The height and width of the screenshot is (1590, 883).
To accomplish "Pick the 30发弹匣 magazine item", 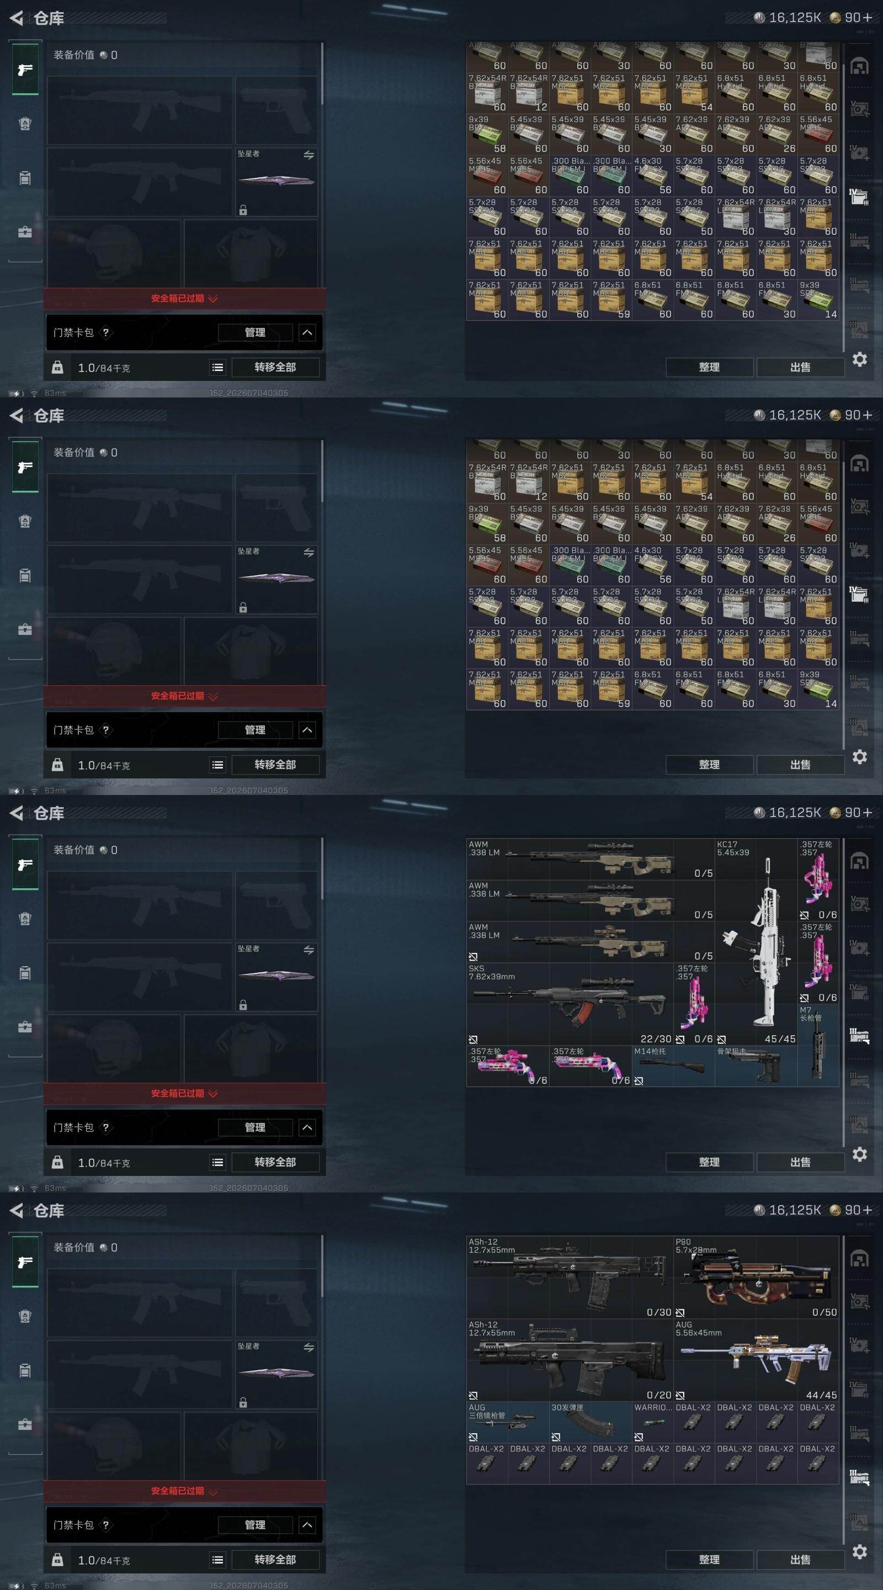I will click(x=591, y=1422).
